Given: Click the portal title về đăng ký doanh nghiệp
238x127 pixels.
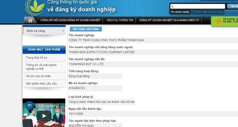Looking at the screenshot, I should point(81,9).
